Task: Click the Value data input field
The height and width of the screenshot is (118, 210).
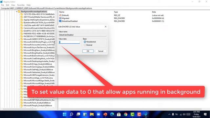Action: [x=69, y=42]
